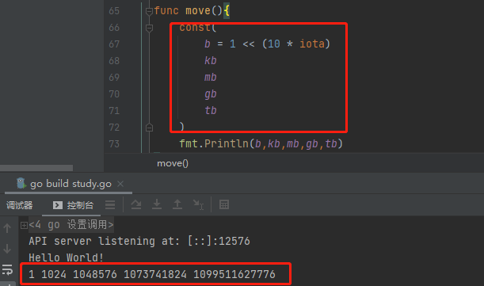Click the move() breadcrumb
Viewport: 484px width, 286px height.
pyautogui.click(x=173, y=163)
